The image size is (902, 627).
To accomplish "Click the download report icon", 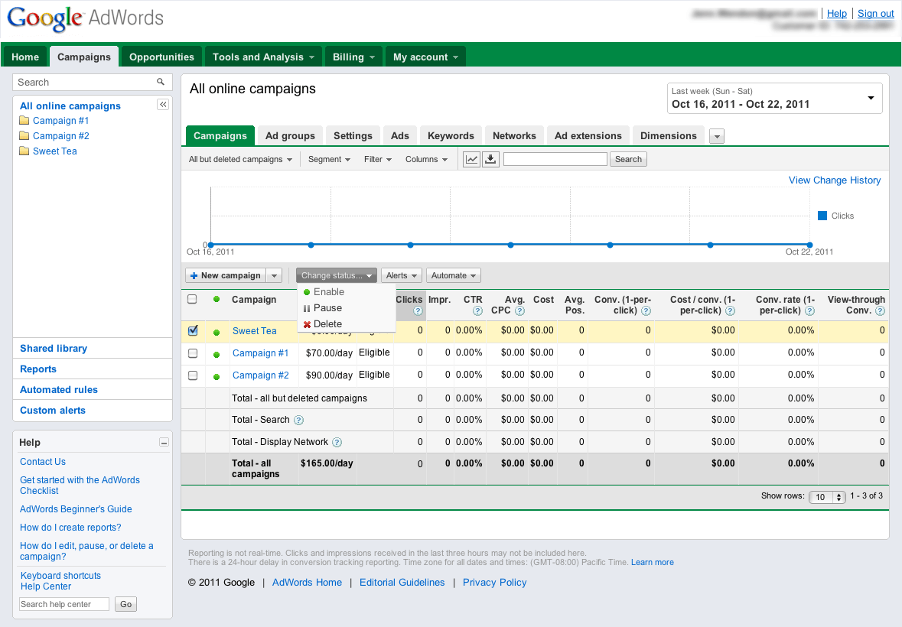I will pyautogui.click(x=490, y=159).
